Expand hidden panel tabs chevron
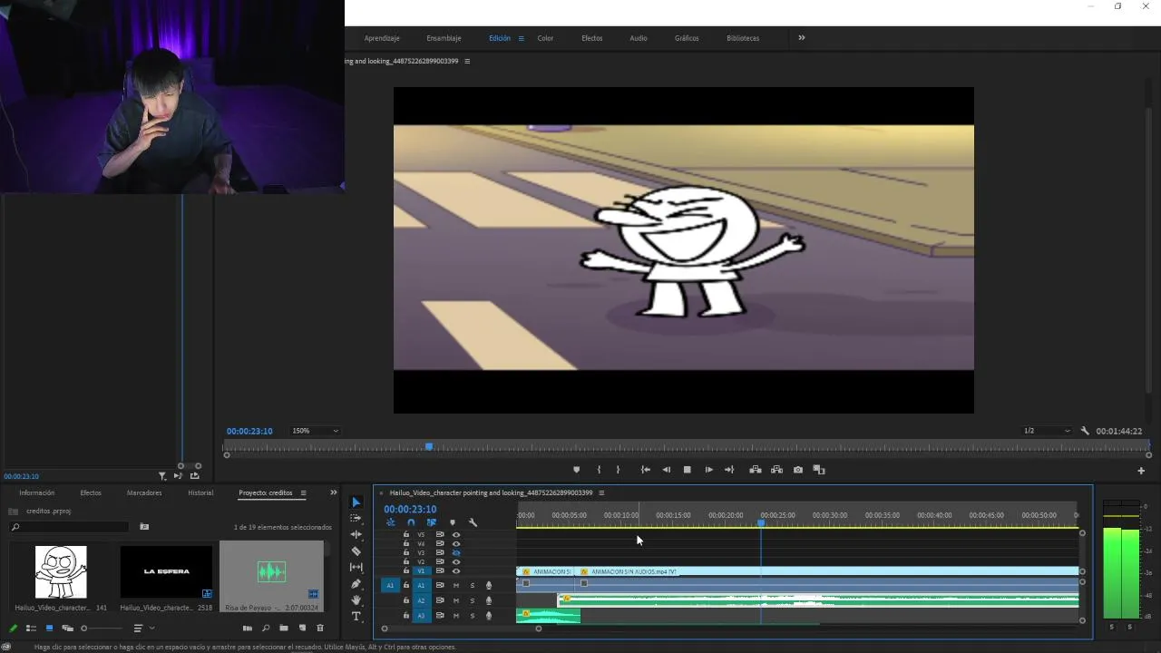Viewport: 1161px width, 653px height. [333, 492]
